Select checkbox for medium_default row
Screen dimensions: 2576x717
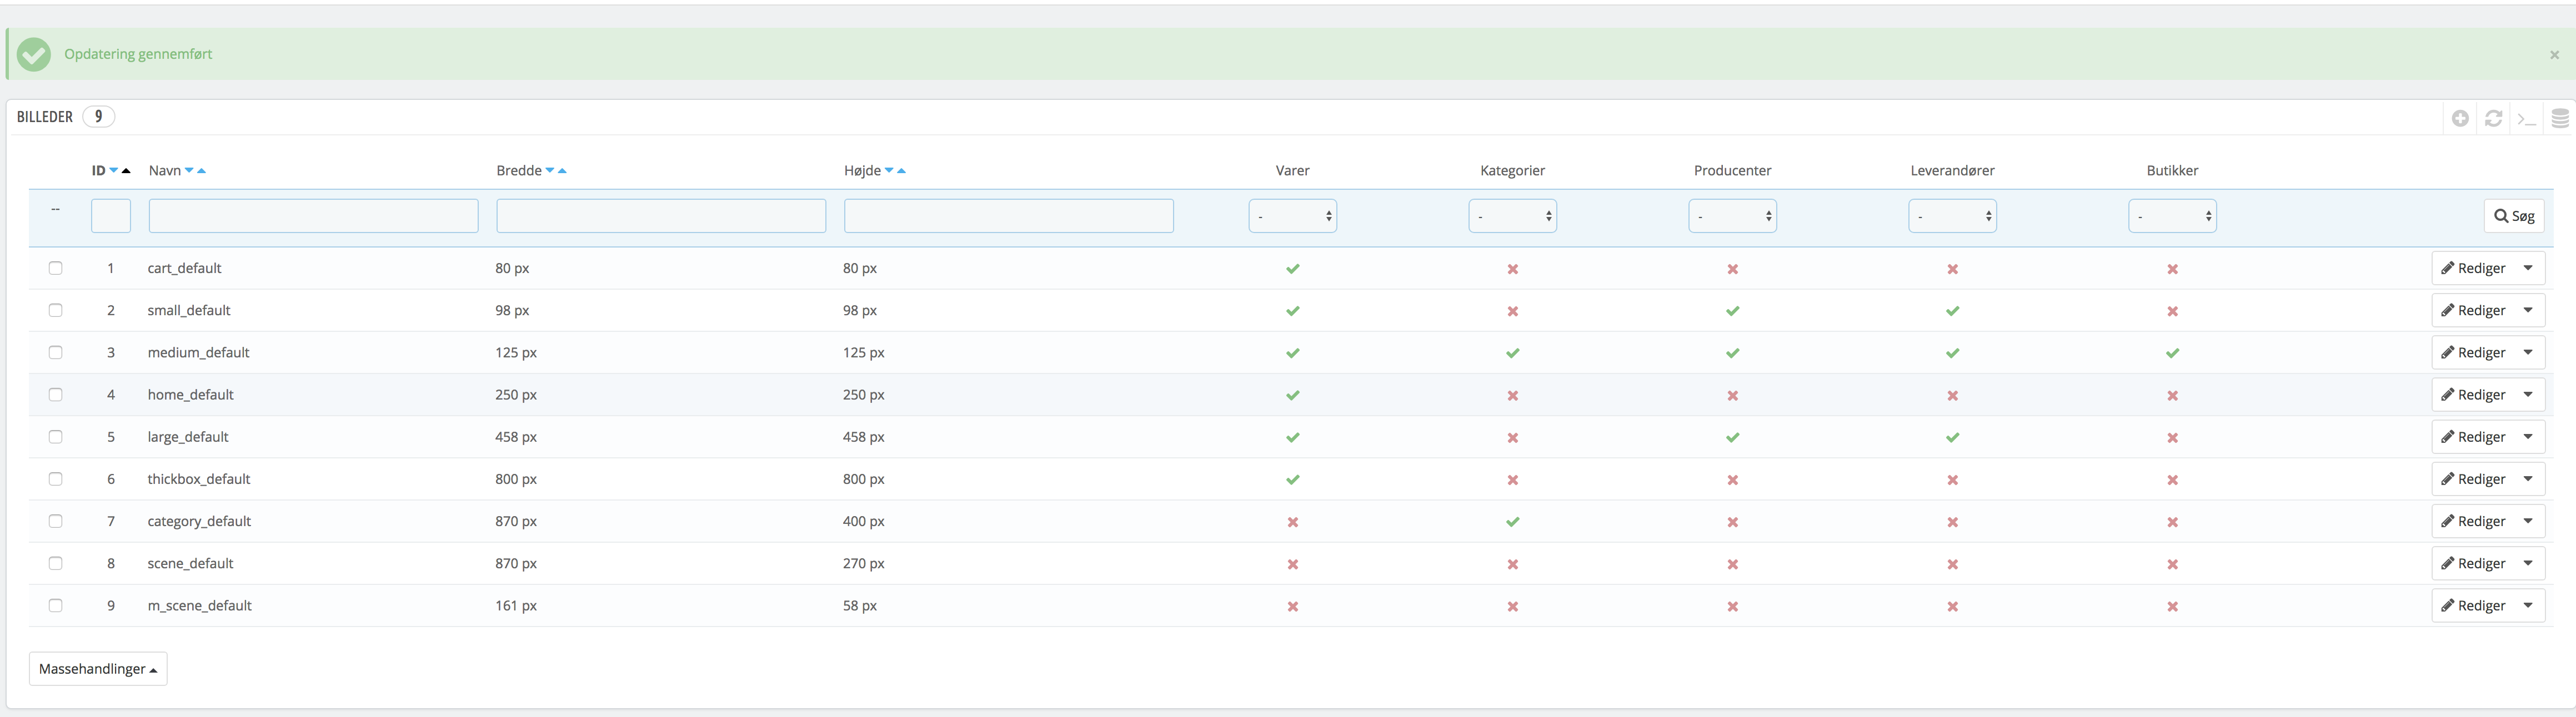coord(56,352)
